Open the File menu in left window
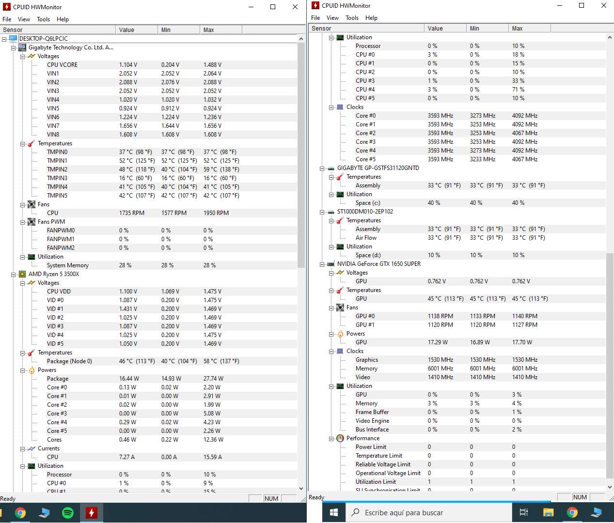Image resolution: width=614 pixels, height=523 pixels. (x=7, y=19)
